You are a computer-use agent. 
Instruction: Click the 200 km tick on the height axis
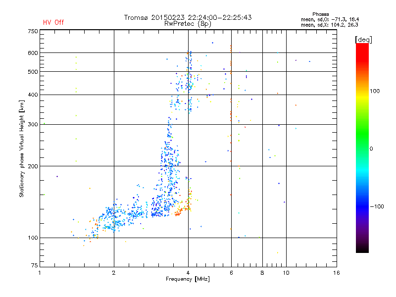[33, 166]
